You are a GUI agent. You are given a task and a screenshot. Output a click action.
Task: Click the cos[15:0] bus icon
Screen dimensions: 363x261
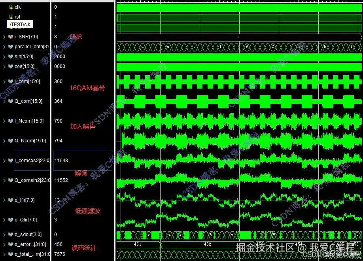pyautogui.click(x=11, y=66)
